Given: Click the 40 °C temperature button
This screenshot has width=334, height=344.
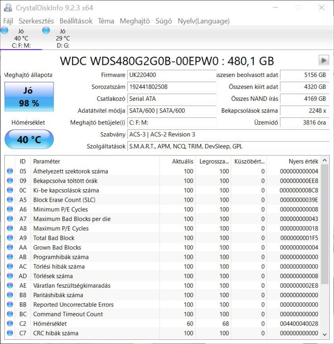Looking at the screenshot, I should pyautogui.click(x=29, y=139).
